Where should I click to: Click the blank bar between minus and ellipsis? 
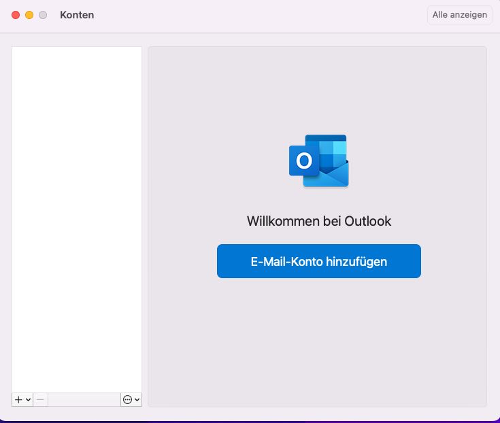point(84,400)
